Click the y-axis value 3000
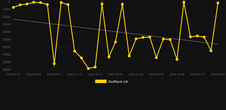The width and height of the screenshot is (226, 110). [x=7, y=24]
